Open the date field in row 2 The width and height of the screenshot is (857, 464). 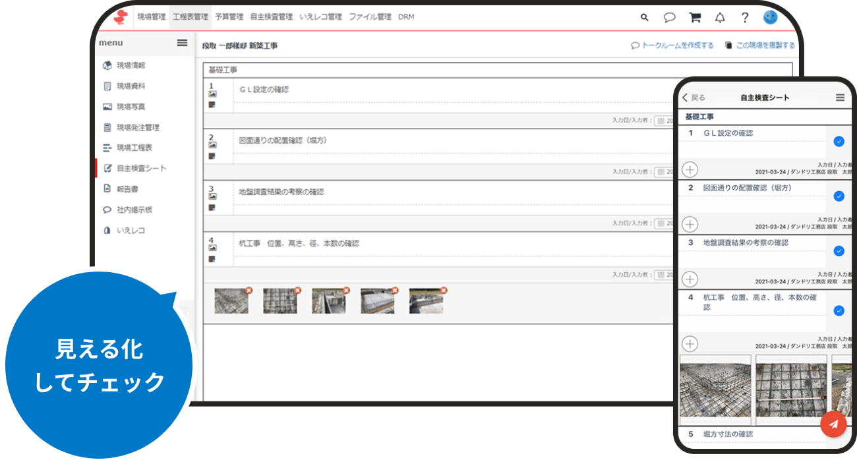point(664,172)
